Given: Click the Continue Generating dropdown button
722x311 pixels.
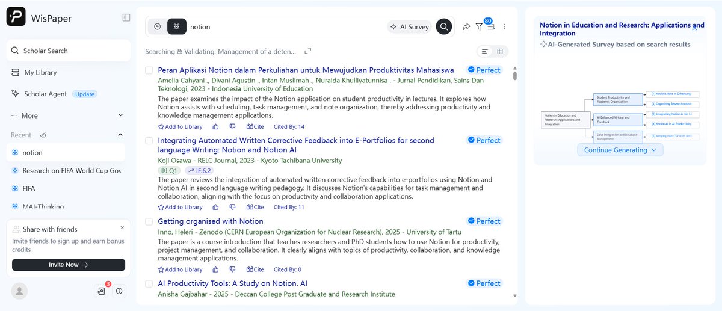Looking at the screenshot, I should pyautogui.click(x=620, y=150).
